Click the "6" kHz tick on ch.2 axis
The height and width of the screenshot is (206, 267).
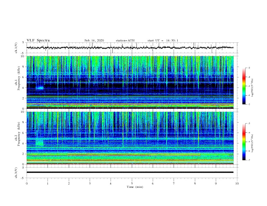[23, 133]
